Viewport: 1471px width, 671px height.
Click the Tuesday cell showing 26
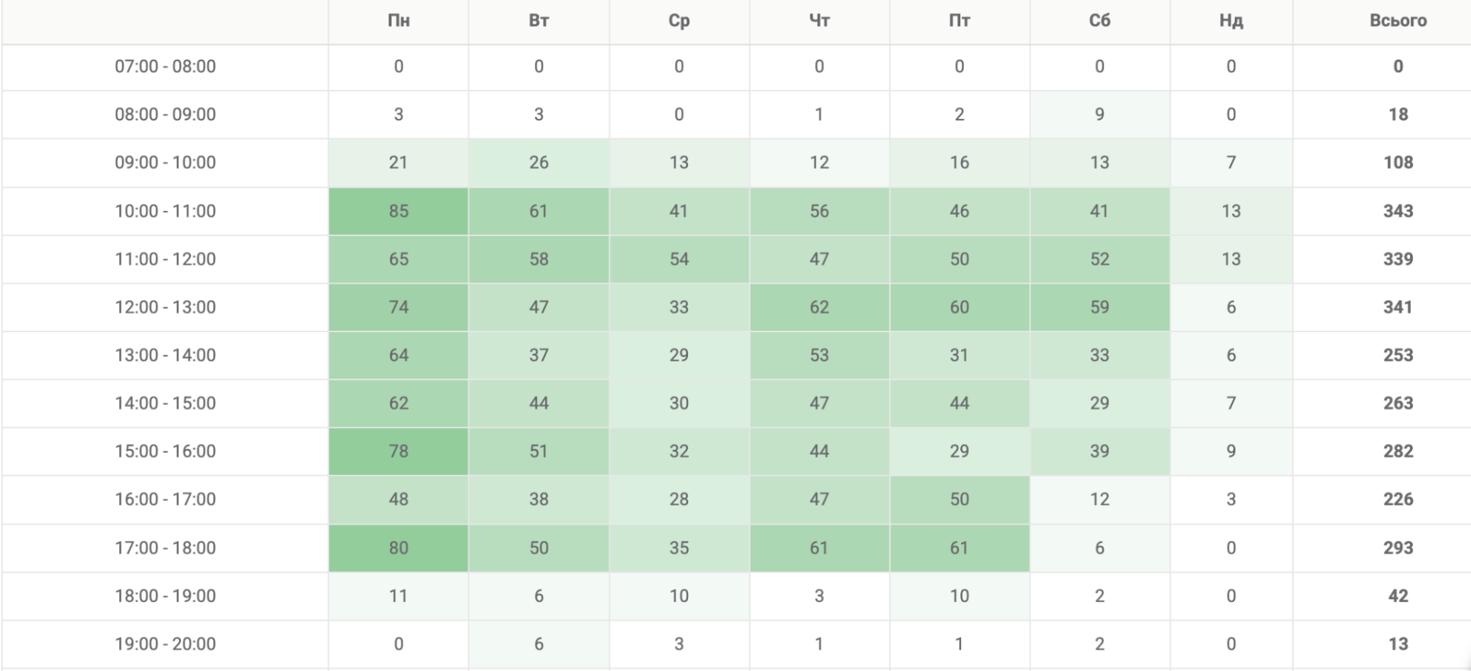point(539,162)
